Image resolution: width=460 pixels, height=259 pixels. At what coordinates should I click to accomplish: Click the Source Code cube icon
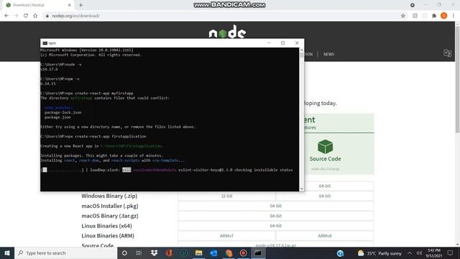tap(325, 147)
